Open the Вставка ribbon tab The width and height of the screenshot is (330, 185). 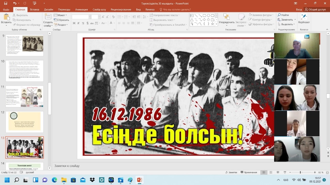click(x=35, y=10)
